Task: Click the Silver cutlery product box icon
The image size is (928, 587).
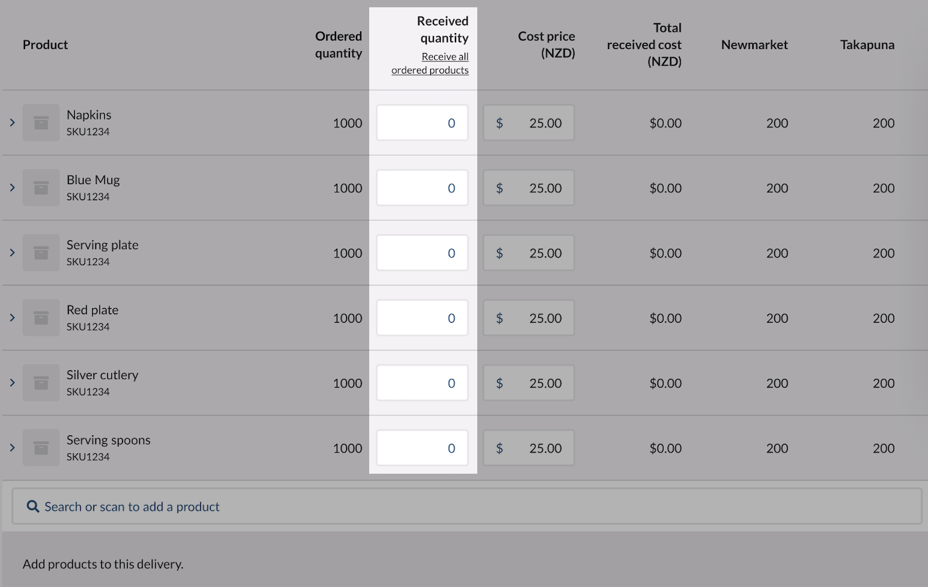Action: click(x=41, y=382)
